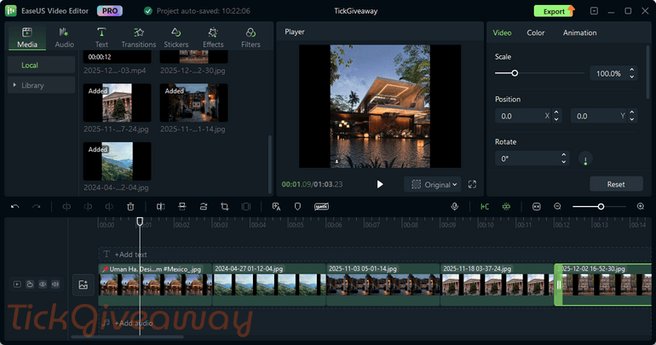Zoom in the timeline
This screenshot has height=345, width=656.
pos(641,207)
